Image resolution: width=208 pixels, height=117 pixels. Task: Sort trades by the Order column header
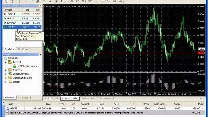(11, 104)
